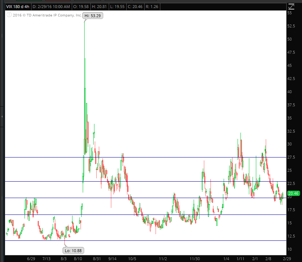Click the 17.5 label on the price axis
Viewport: 302px width, 262px height.
point(291,210)
